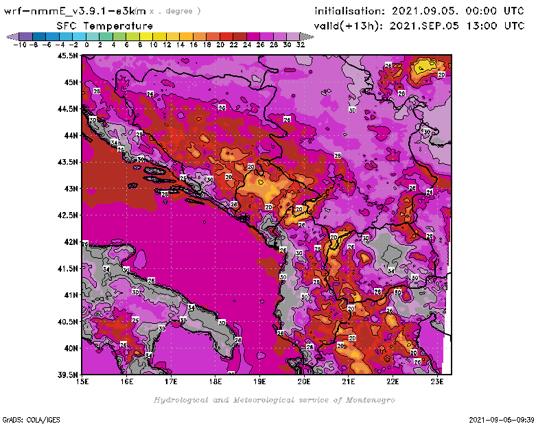Select the purple -10 to -8 legend swatch

coord(26,37)
